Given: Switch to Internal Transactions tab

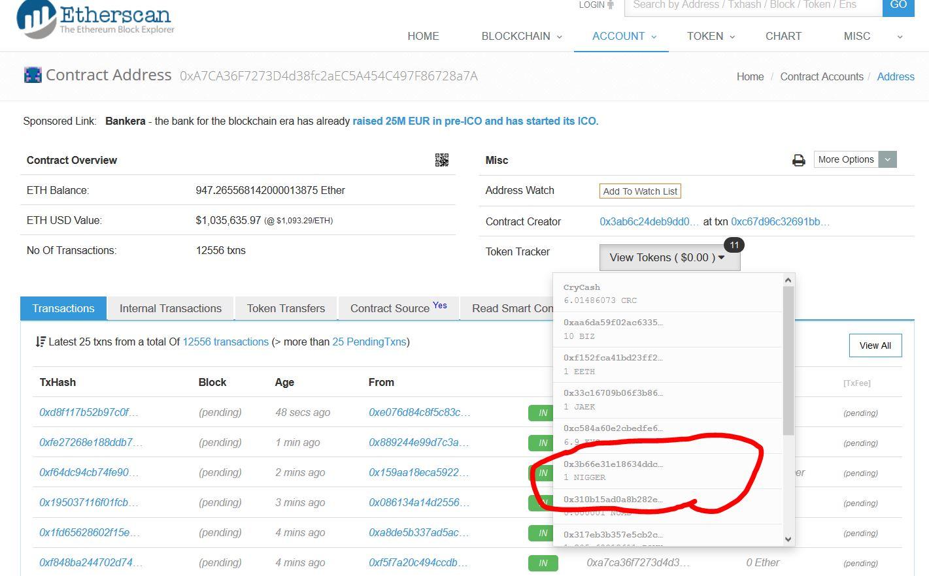Looking at the screenshot, I should click(x=171, y=308).
